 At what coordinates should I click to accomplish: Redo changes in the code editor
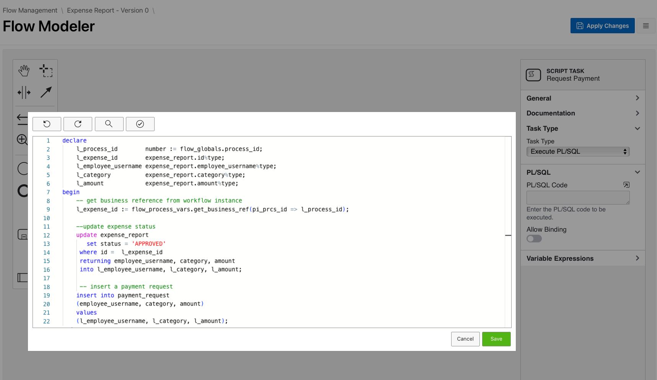78,124
